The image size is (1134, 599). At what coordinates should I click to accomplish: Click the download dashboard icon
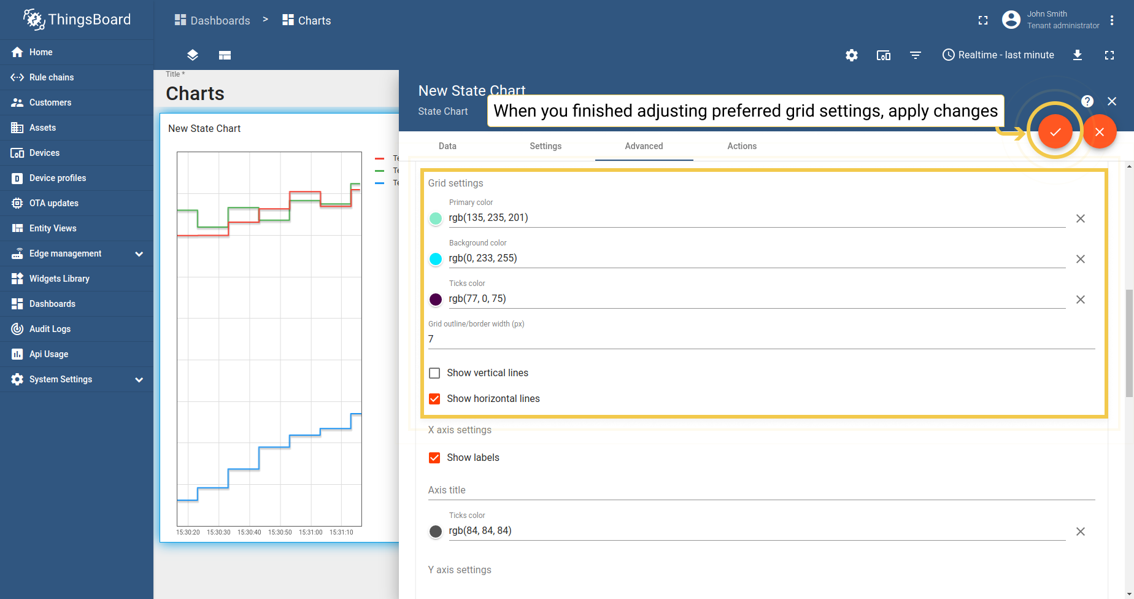(x=1077, y=55)
